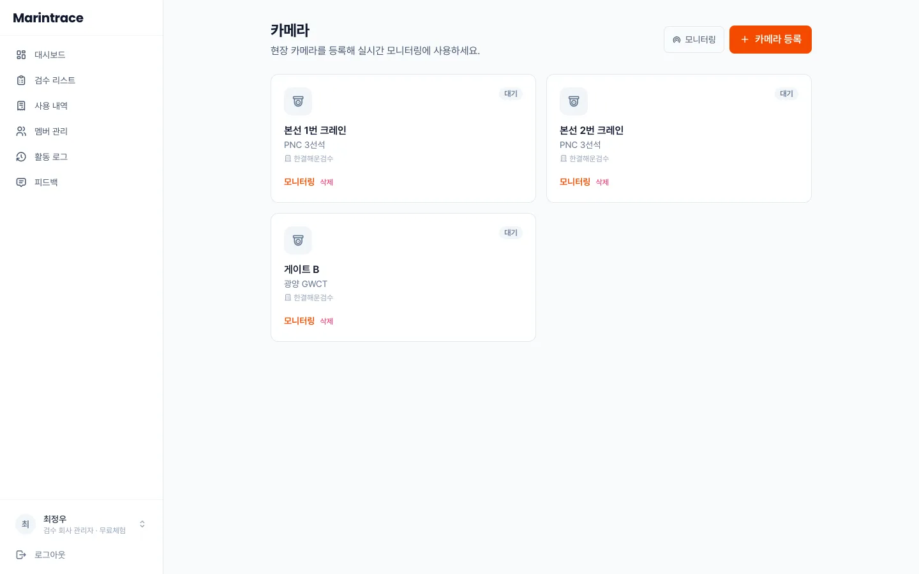Click the 활동 로그 history icon

pyautogui.click(x=21, y=157)
